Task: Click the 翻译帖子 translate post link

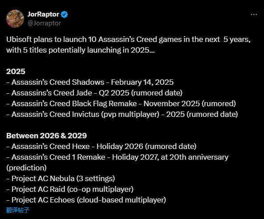Action: point(18,210)
